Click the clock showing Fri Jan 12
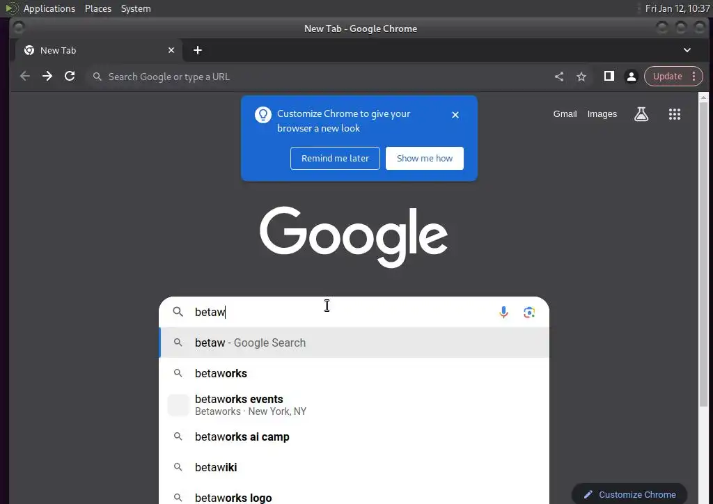The width and height of the screenshot is (713, 504). click(x=677, y=8)
